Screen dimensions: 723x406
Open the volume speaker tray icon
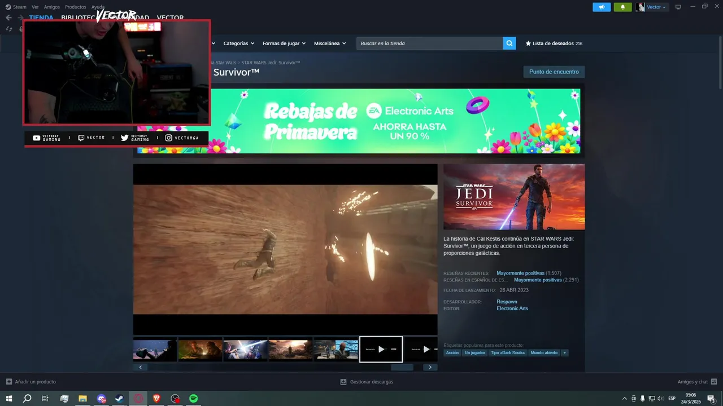(660, 399)
